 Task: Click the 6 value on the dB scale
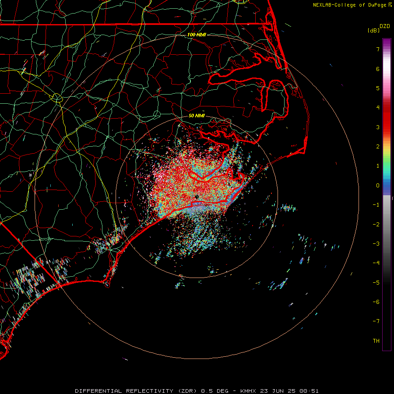tap(378, 69)
